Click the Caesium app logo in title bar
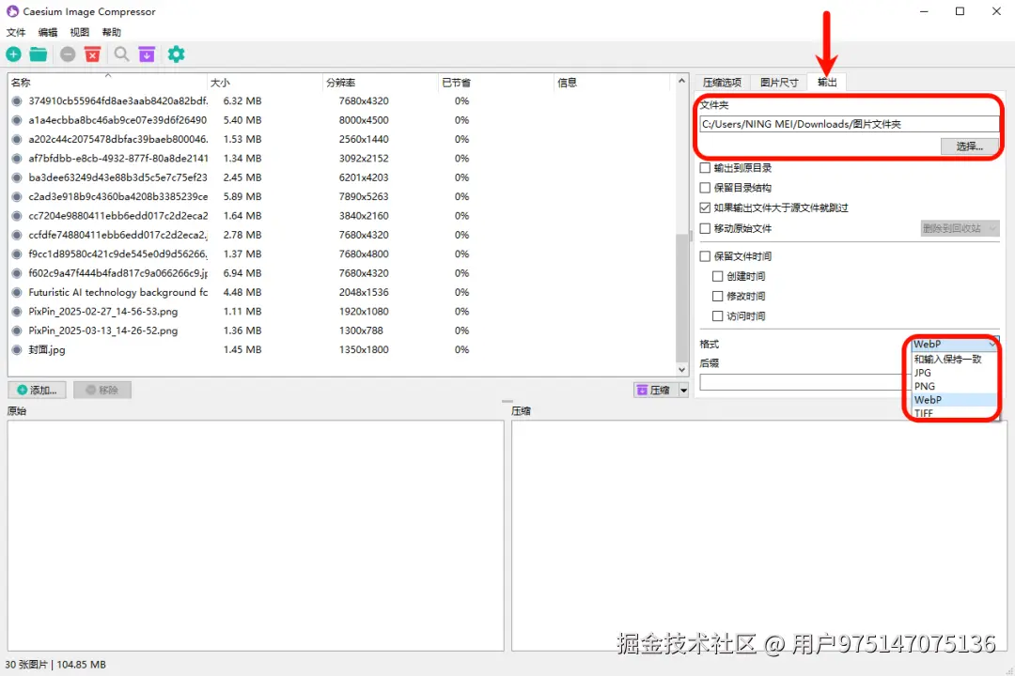This screenshot has height=676, width=1015. 12,11
